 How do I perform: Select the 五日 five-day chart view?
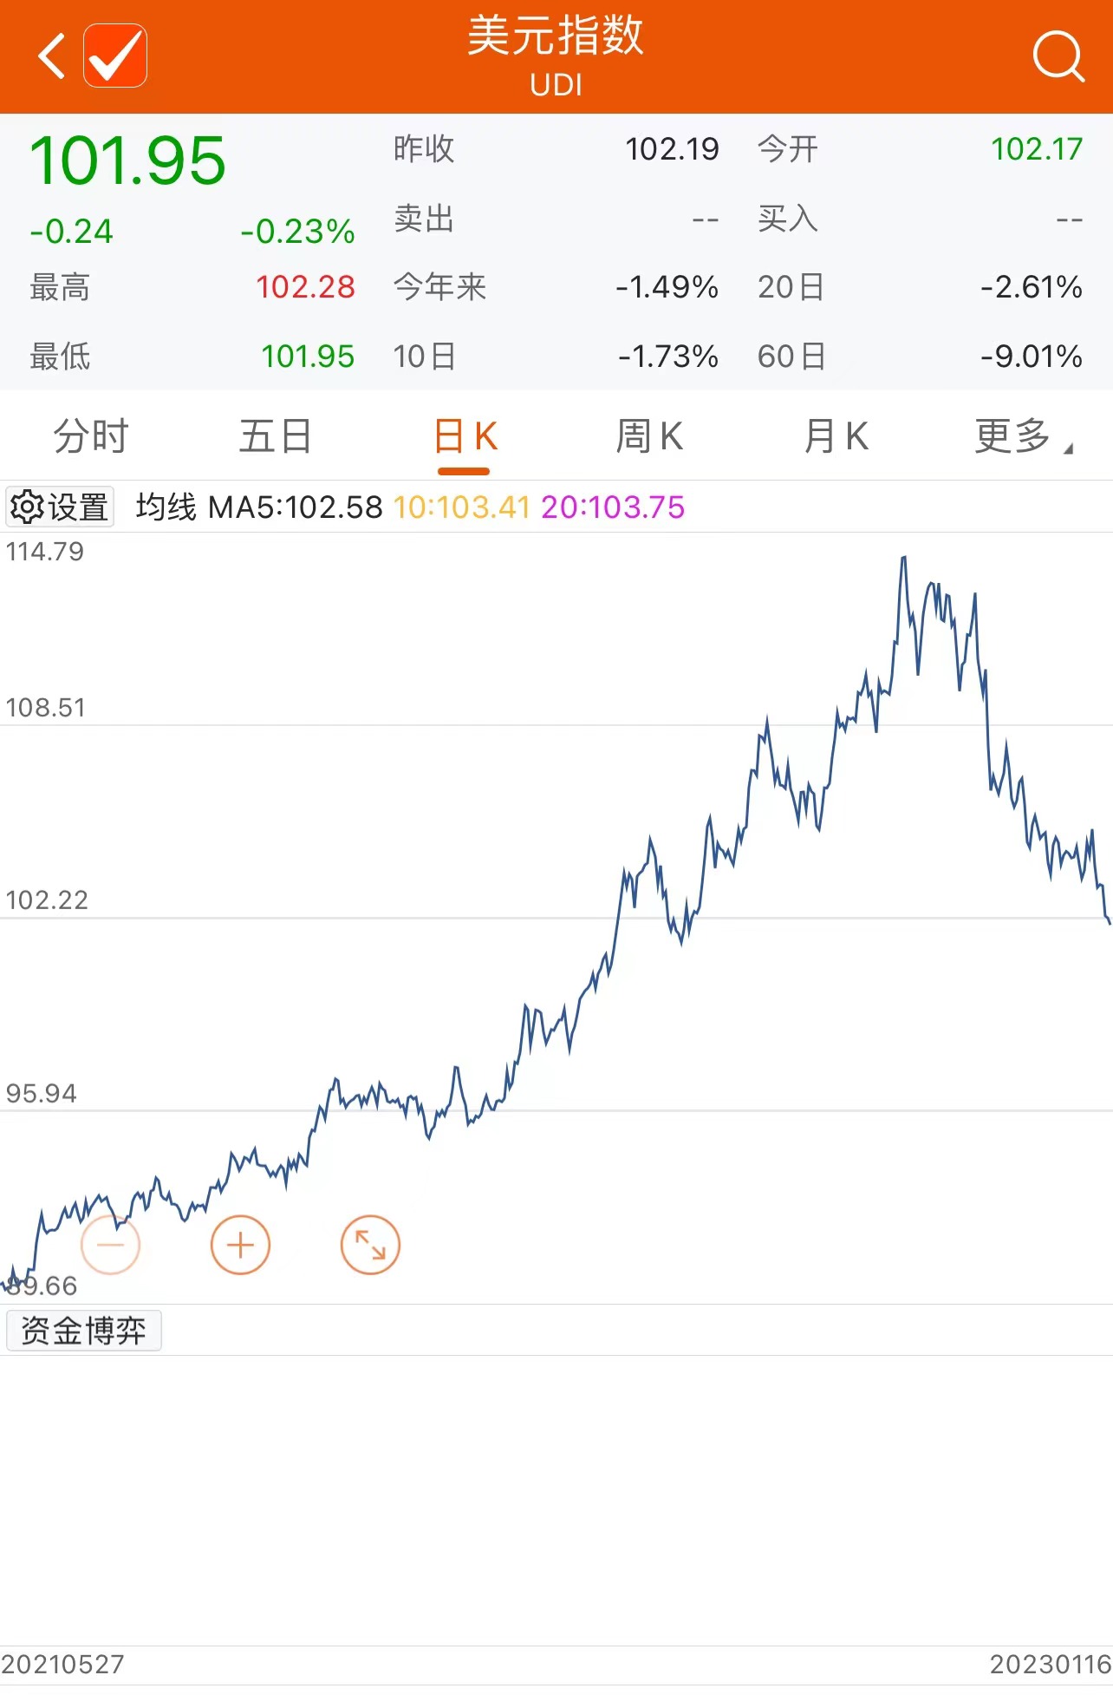[277, 436]
